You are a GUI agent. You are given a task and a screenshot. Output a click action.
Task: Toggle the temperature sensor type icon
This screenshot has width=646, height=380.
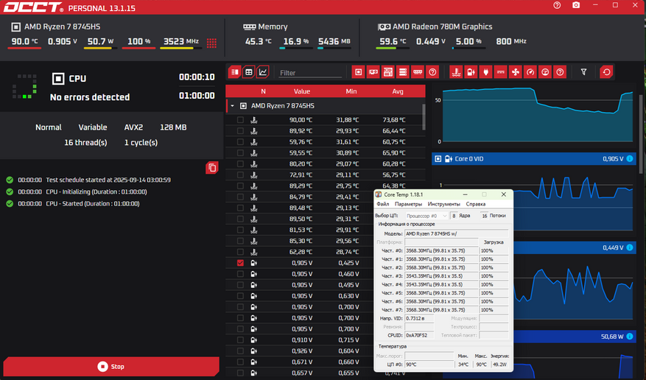pyautogui.click(x=456, y=72)
